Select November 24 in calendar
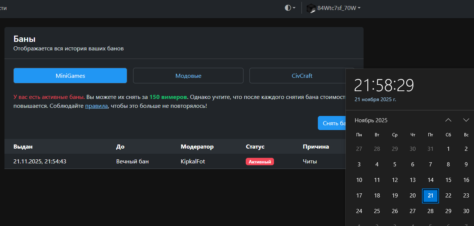Screen dimensions: 474x226 [x=359, y=211]
